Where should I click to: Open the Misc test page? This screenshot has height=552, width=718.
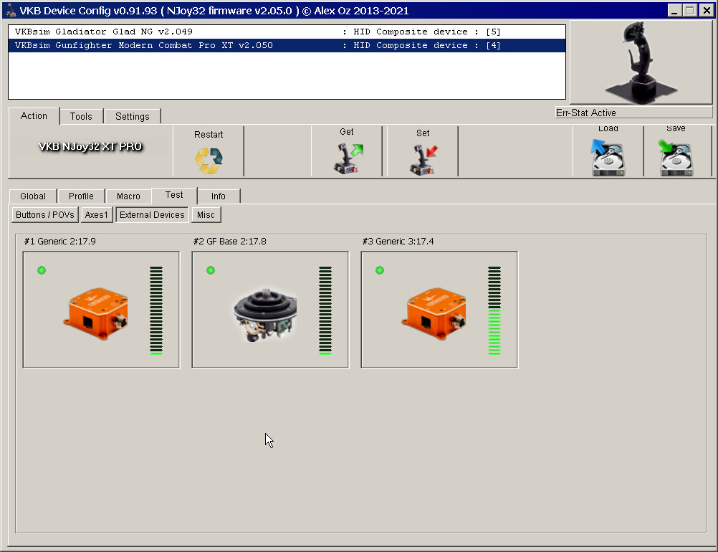click(x=206, y=215)
